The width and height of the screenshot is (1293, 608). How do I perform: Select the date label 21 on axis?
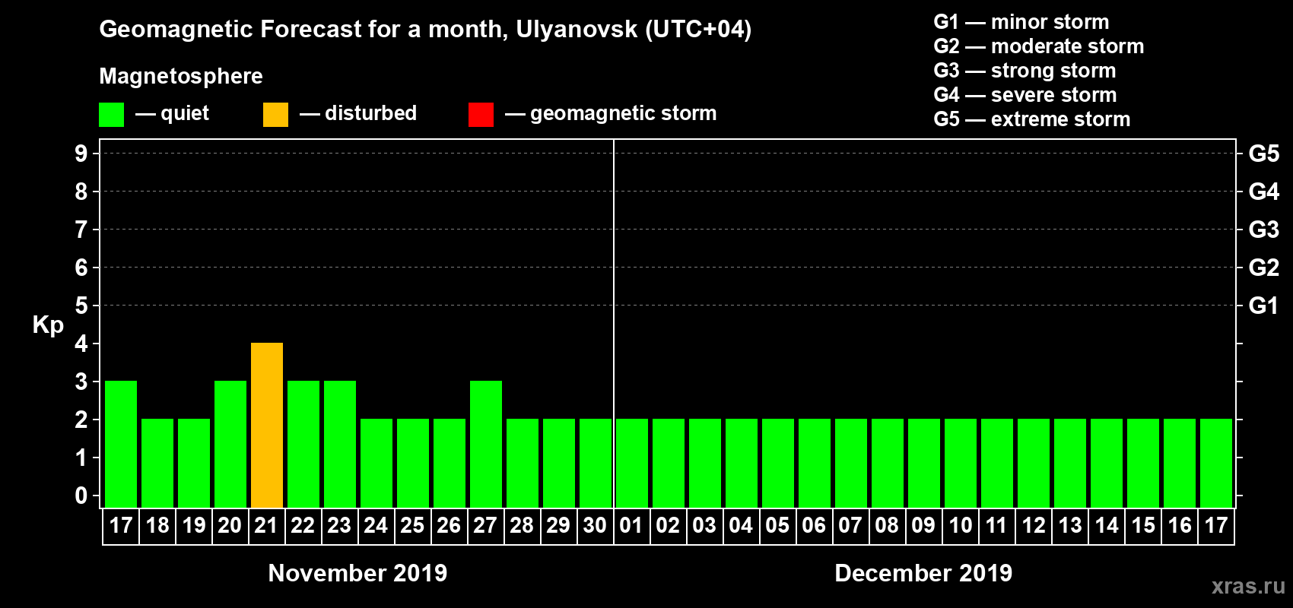[266, 525]
